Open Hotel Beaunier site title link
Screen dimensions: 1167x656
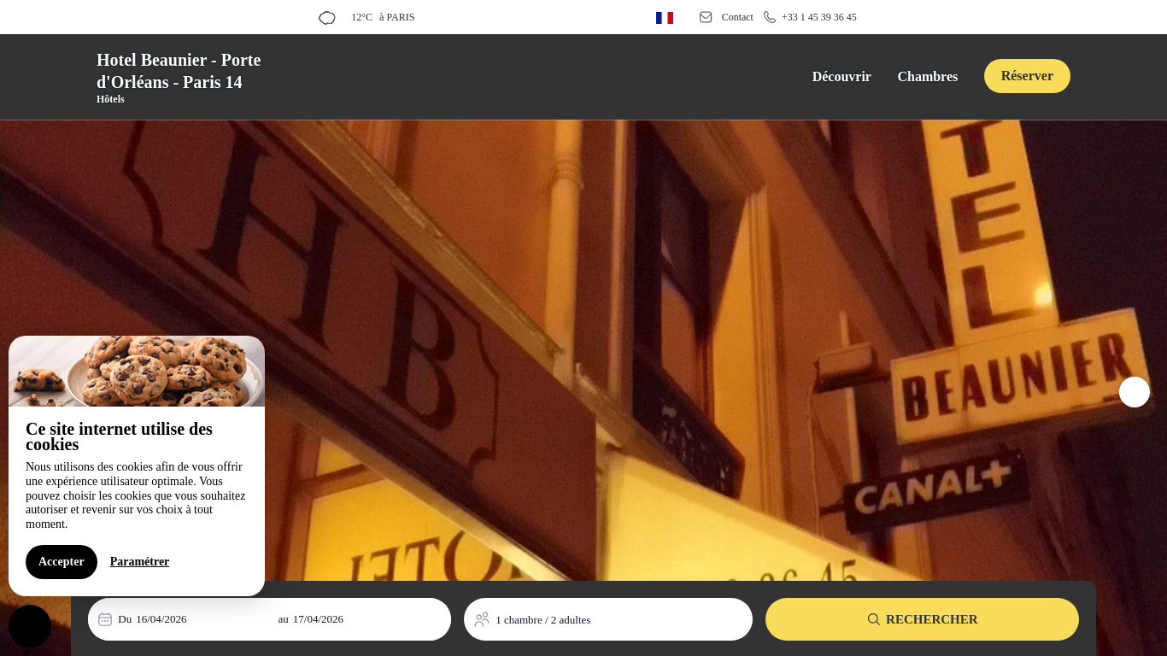[179, 71]
